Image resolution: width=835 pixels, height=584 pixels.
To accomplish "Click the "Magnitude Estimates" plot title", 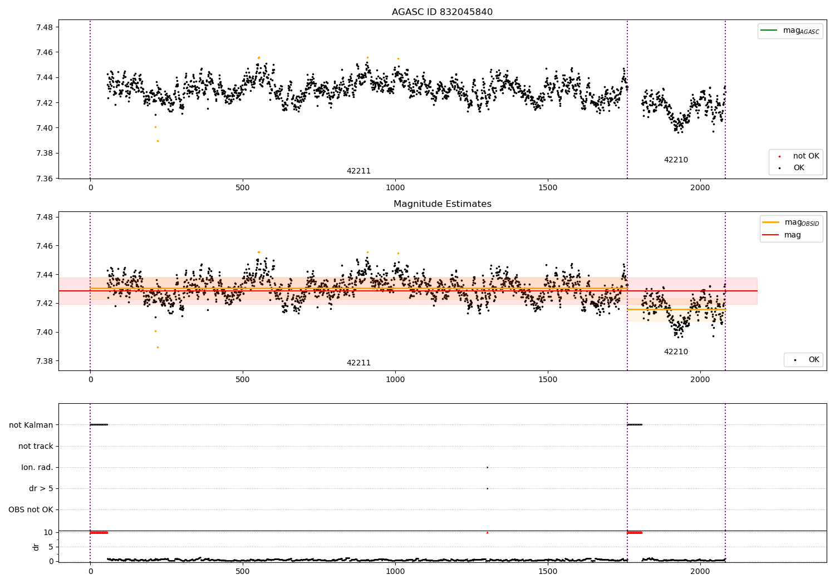I will pyautogui.click(x=442, y=204).
